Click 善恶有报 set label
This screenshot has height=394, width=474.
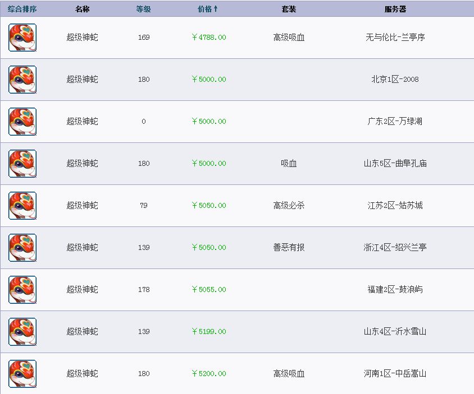coord(289,247)
